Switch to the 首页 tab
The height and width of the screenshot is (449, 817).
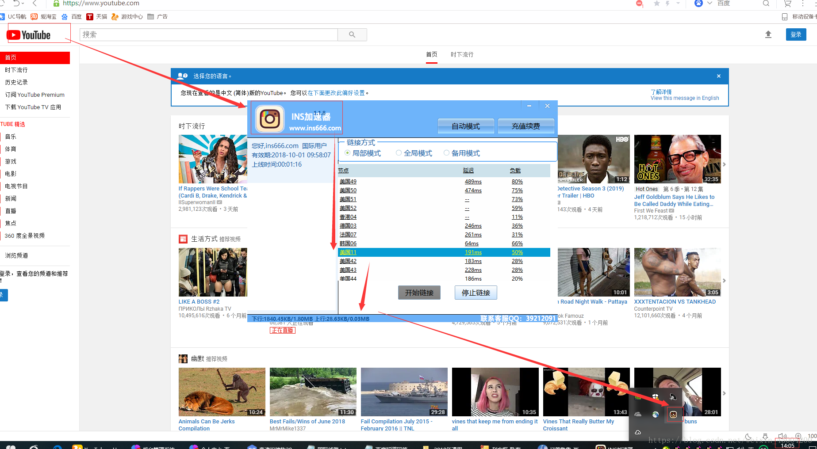tap(432, 54)
